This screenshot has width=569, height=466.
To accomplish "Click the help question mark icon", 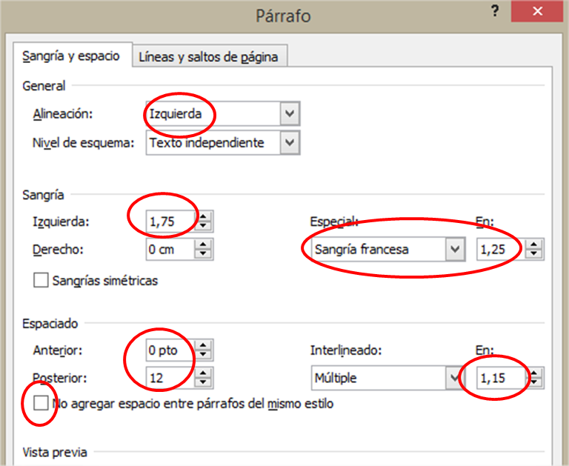I will (x=493, y=13).
